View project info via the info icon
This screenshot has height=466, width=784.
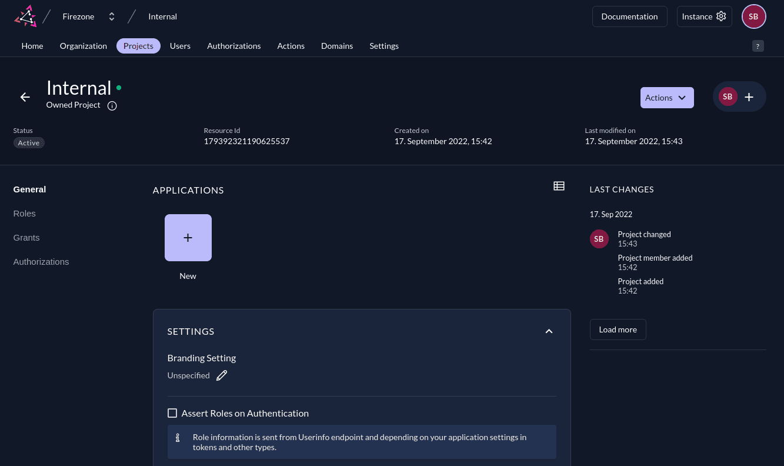(x=112, y=105)
